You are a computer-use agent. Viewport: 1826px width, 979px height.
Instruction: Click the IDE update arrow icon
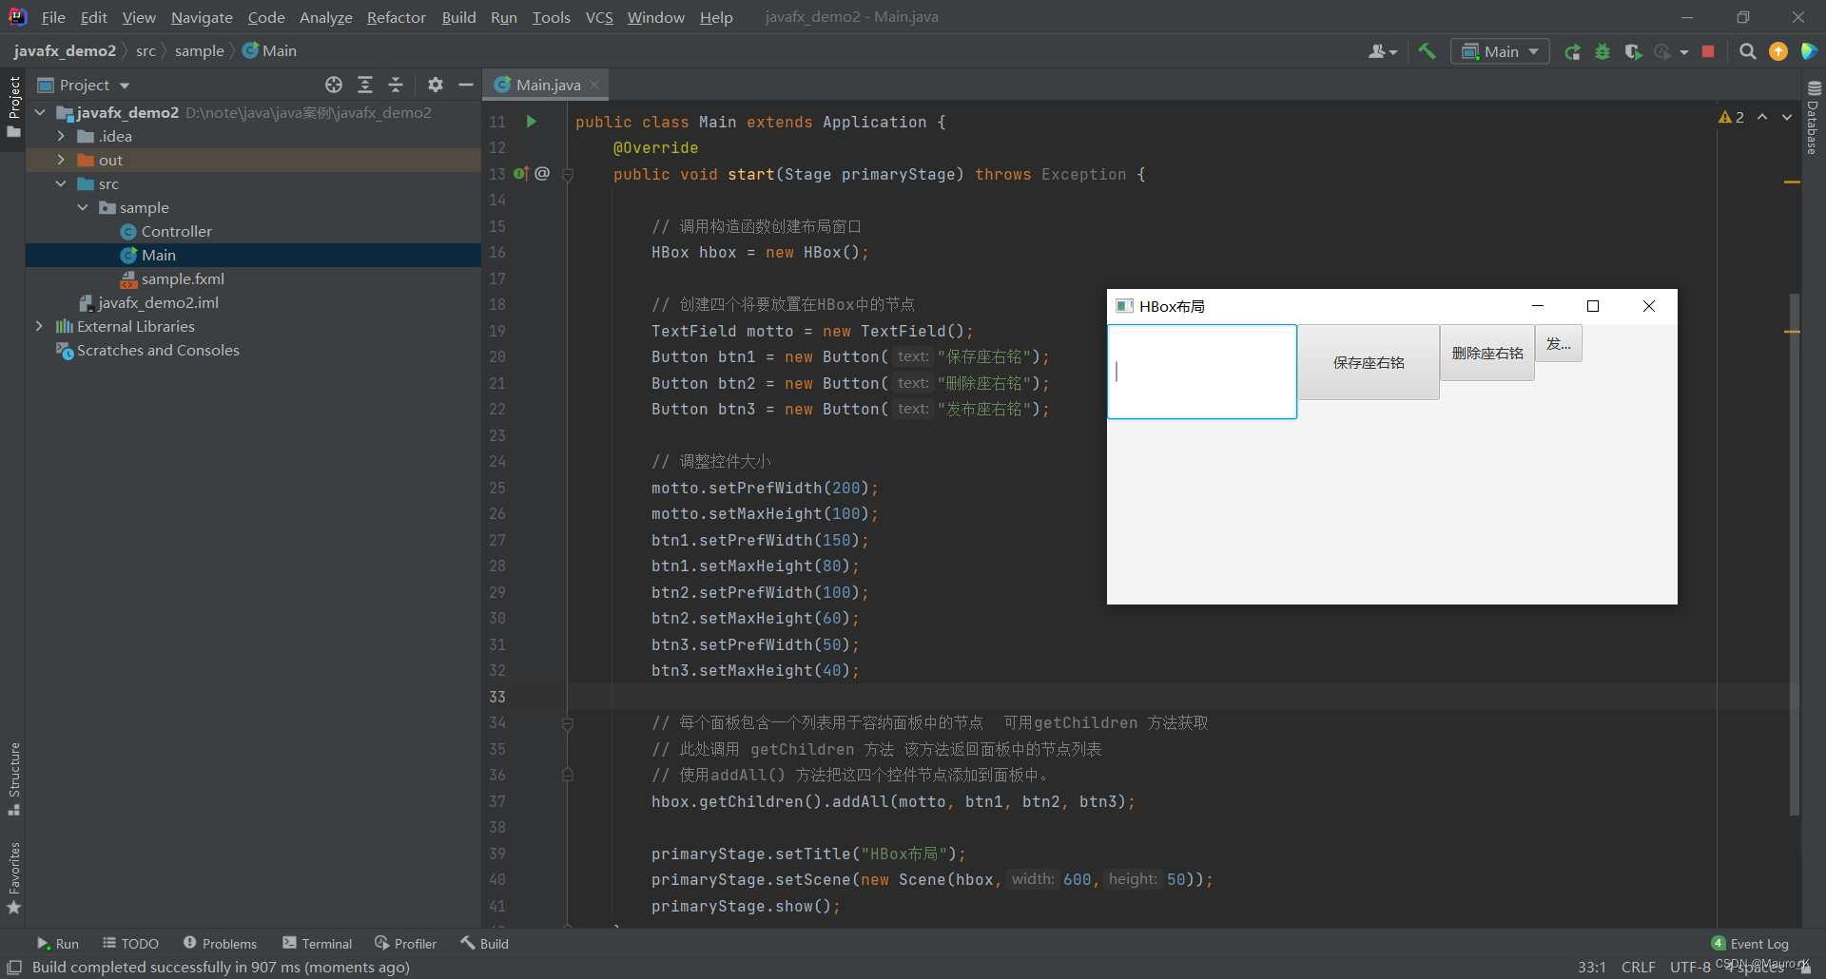[1777, 51]
